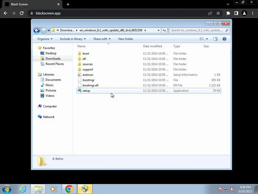258x194 pixels.
Task: Select Libraries in the navigation pane
Action: tap(49, 75)
